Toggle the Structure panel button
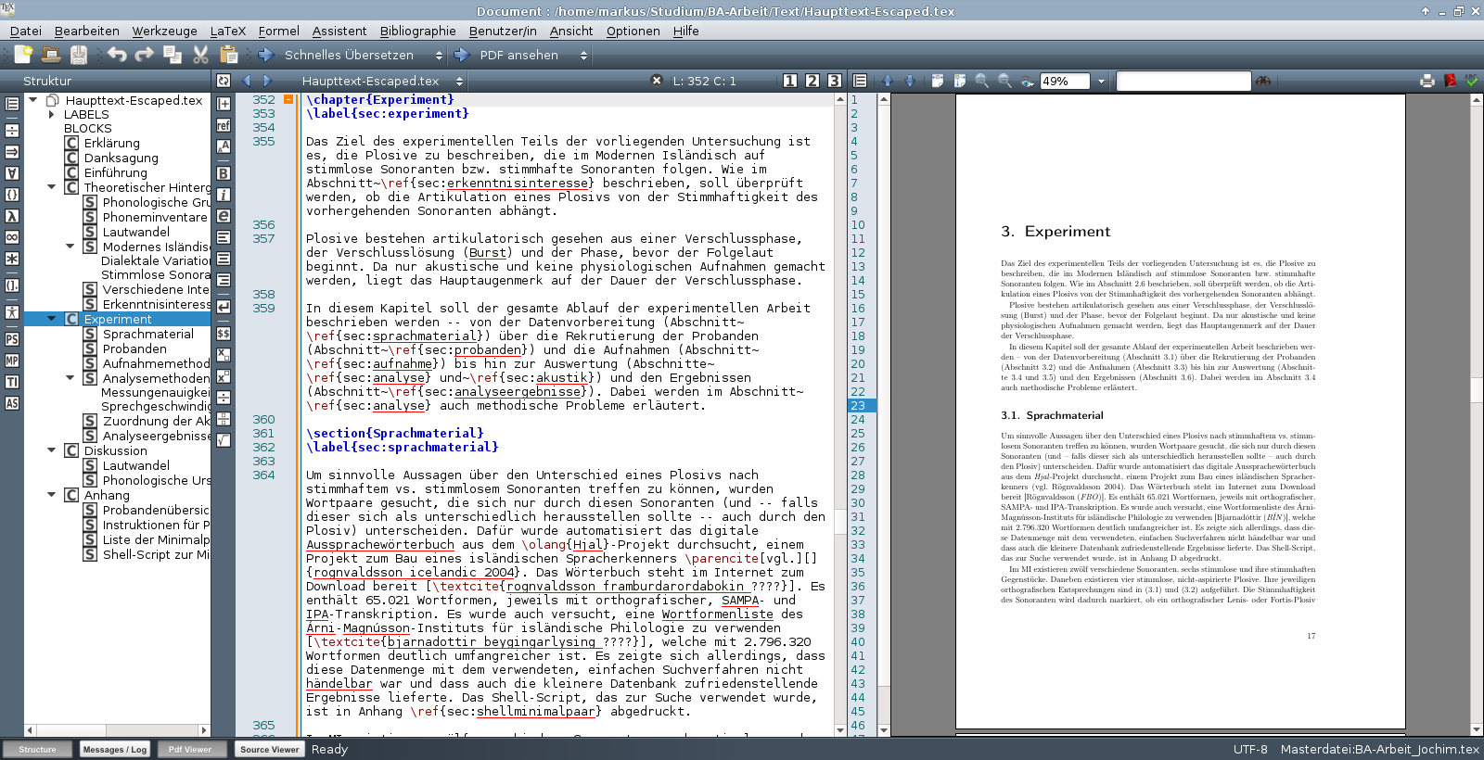Viewport: 1484px width, 760px height. (x=37, y=749)
